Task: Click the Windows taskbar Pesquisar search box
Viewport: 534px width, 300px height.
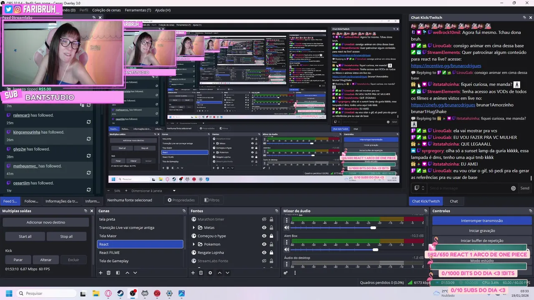Action: tap(46, 293)
